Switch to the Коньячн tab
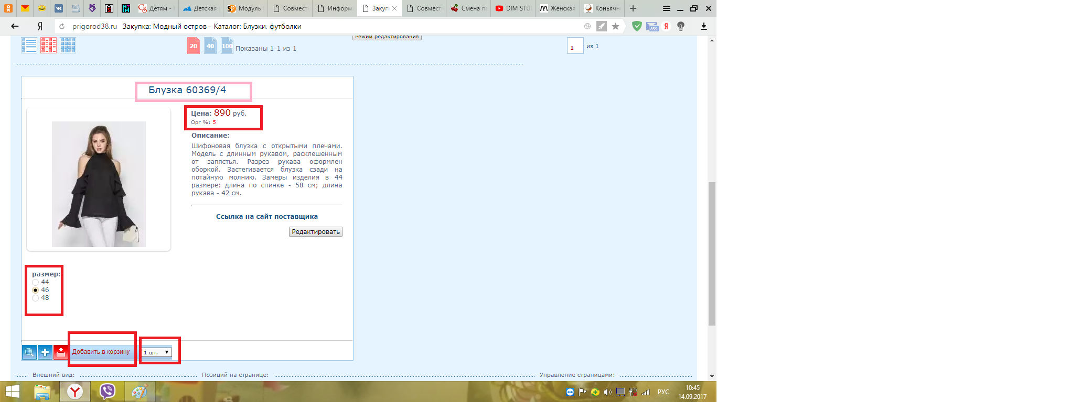Viewport: 1070px width, 402px height. click(x=602, y=8)
